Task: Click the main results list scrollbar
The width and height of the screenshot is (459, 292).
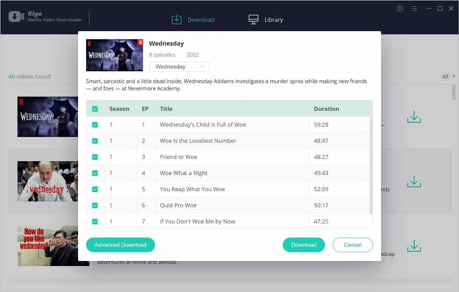Action: (453, 92)
